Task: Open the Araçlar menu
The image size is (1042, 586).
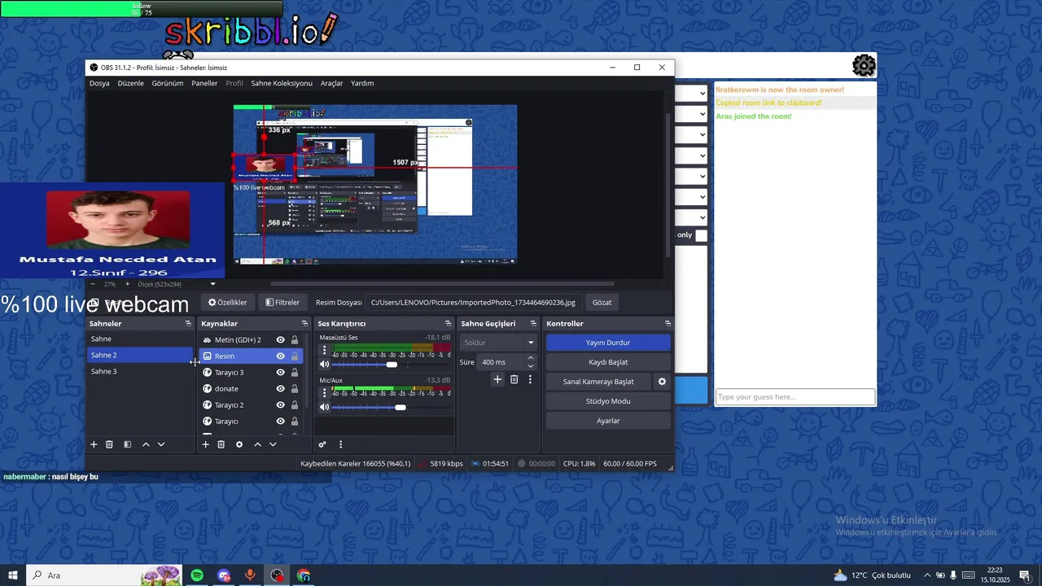Action: [x=331, y=83]
